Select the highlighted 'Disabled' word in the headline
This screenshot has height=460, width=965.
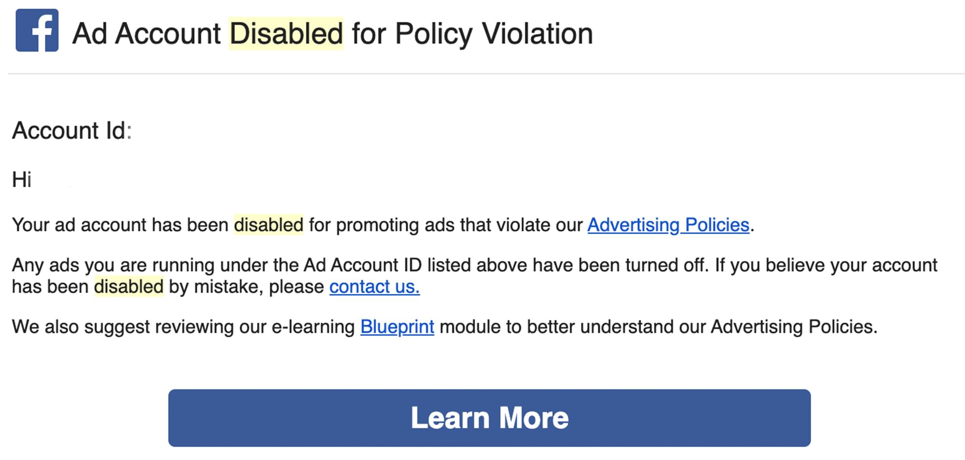pyautogui.click(x=286, y=33)
